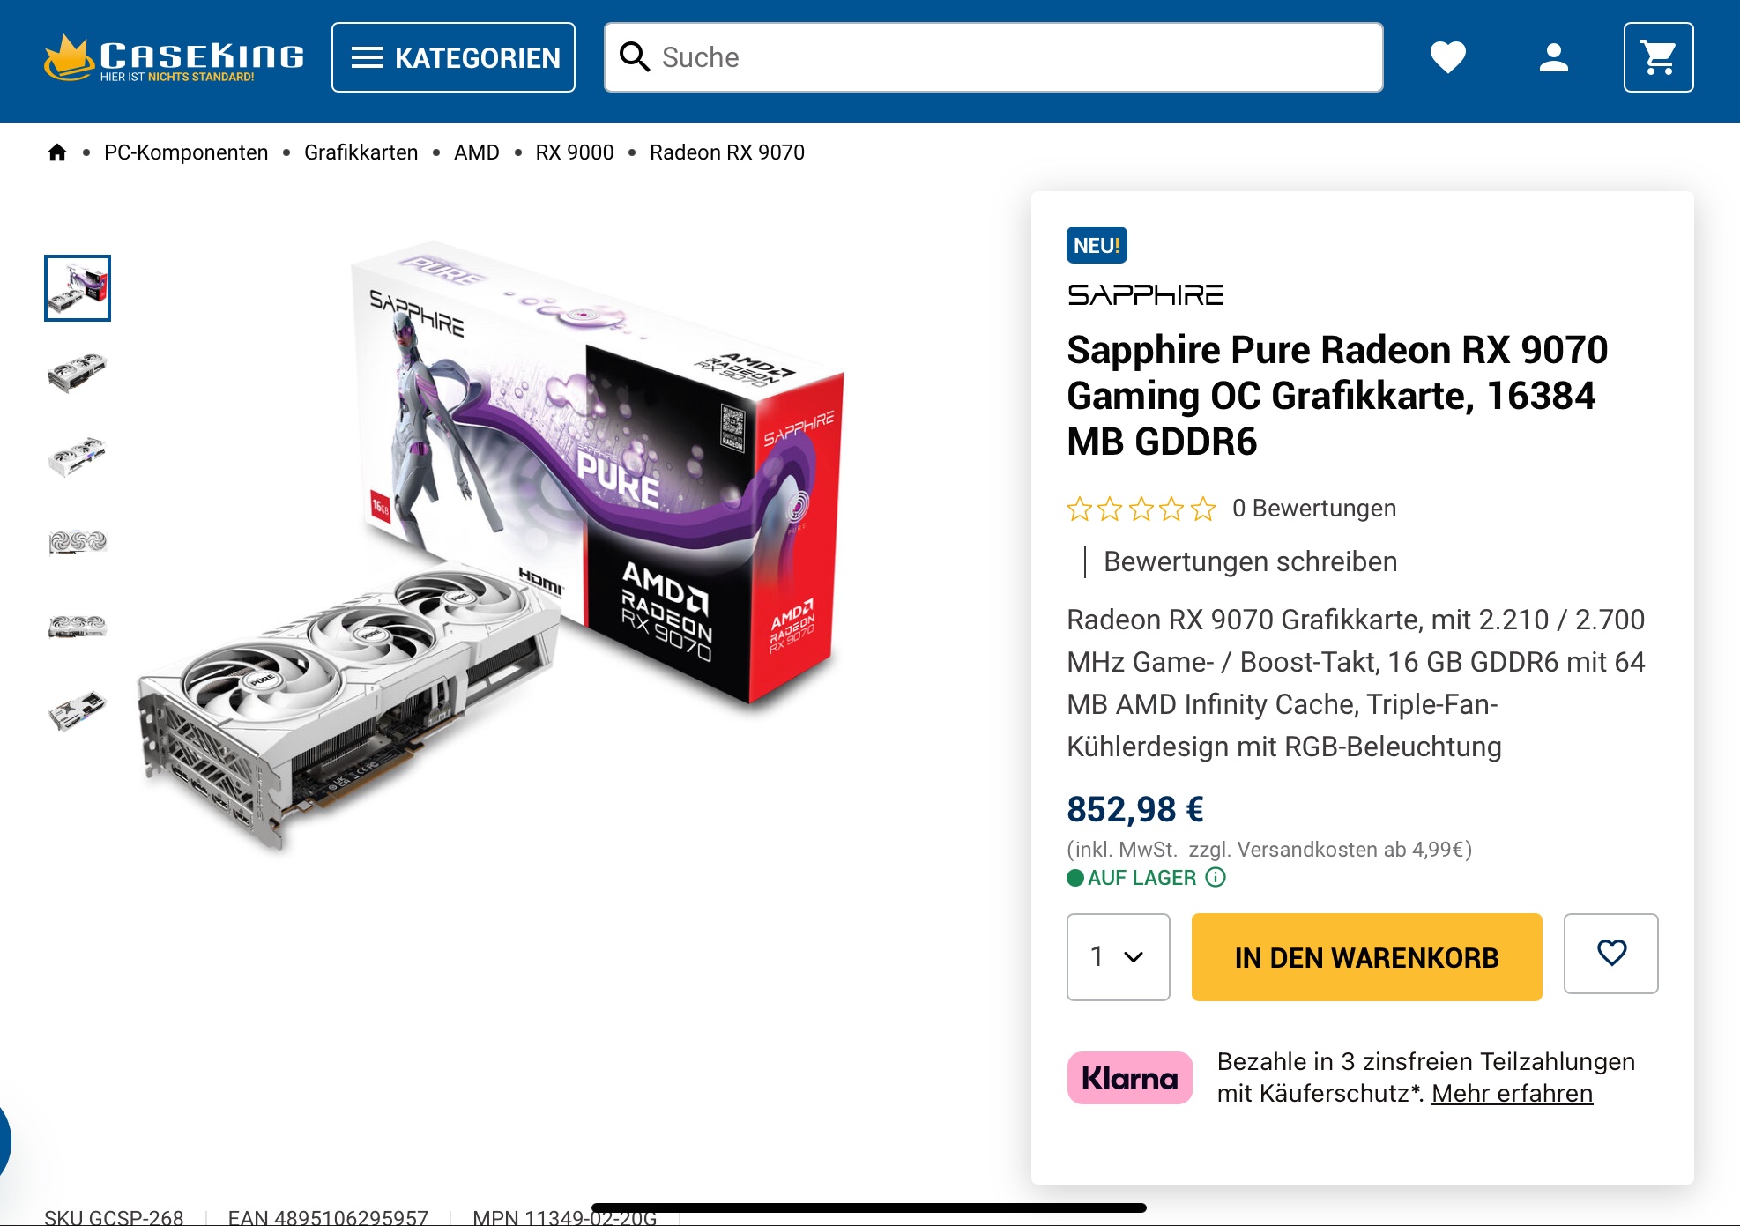
Task: Go to Grafikkarten breadcrumb
Action: coord(361,152)
